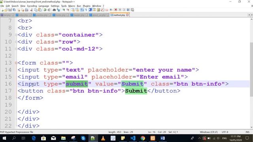Open the Macro menu
This screenshot has width=253, height=142.
[72, 6]
